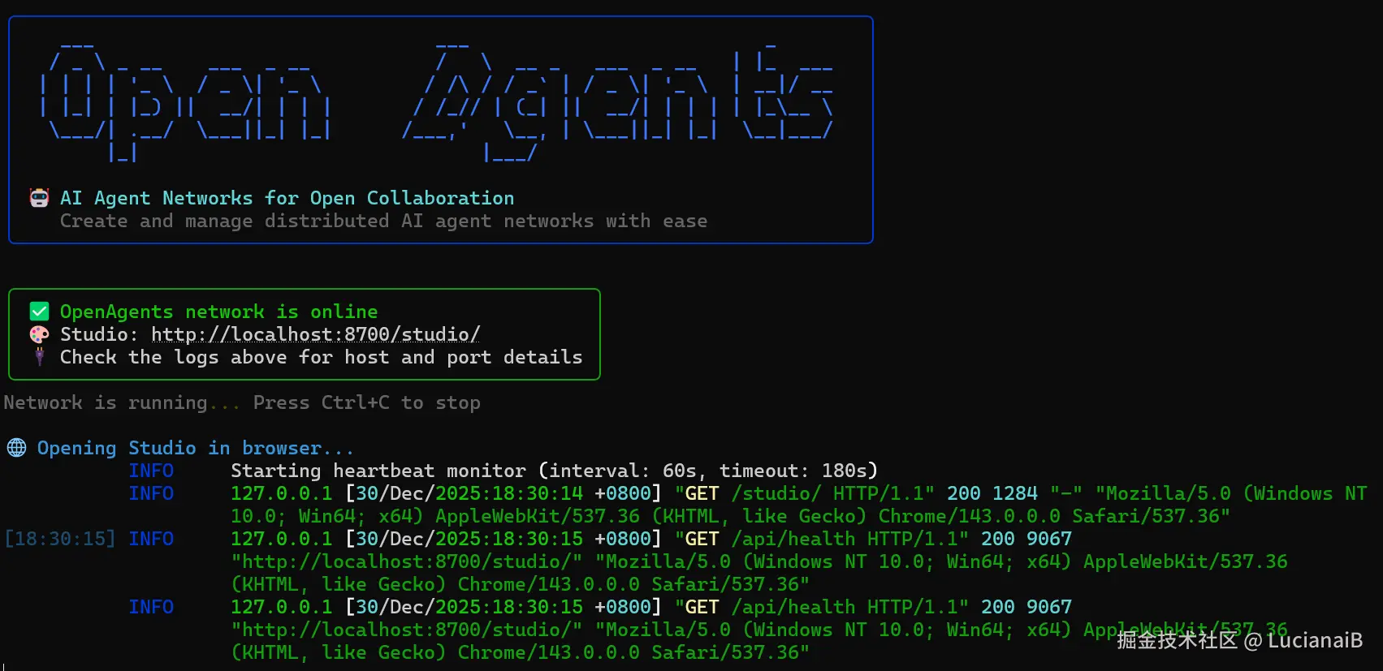Click the last INFO label in the log
Viewport: 1383px width, 671px height.
(151, 607)
